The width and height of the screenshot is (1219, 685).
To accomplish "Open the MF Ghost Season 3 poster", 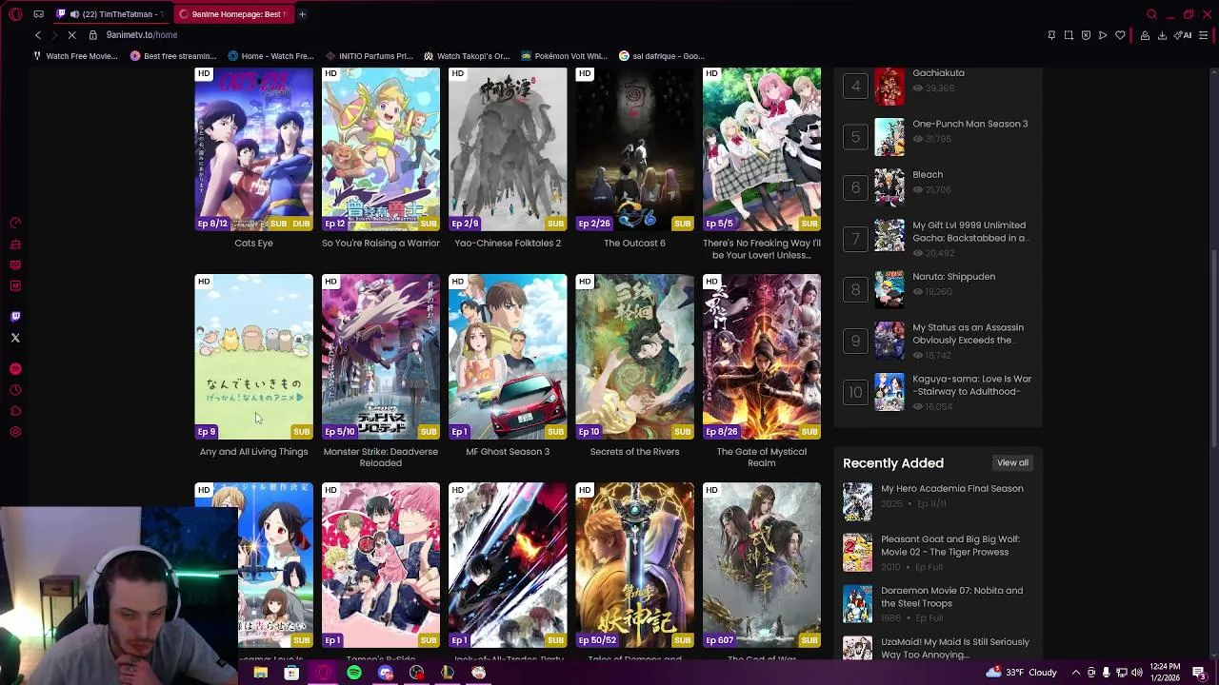I will point(508,357).
